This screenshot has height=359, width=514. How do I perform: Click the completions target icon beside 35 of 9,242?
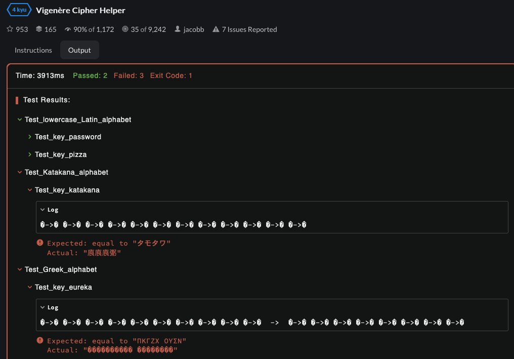tap(125, 29)
